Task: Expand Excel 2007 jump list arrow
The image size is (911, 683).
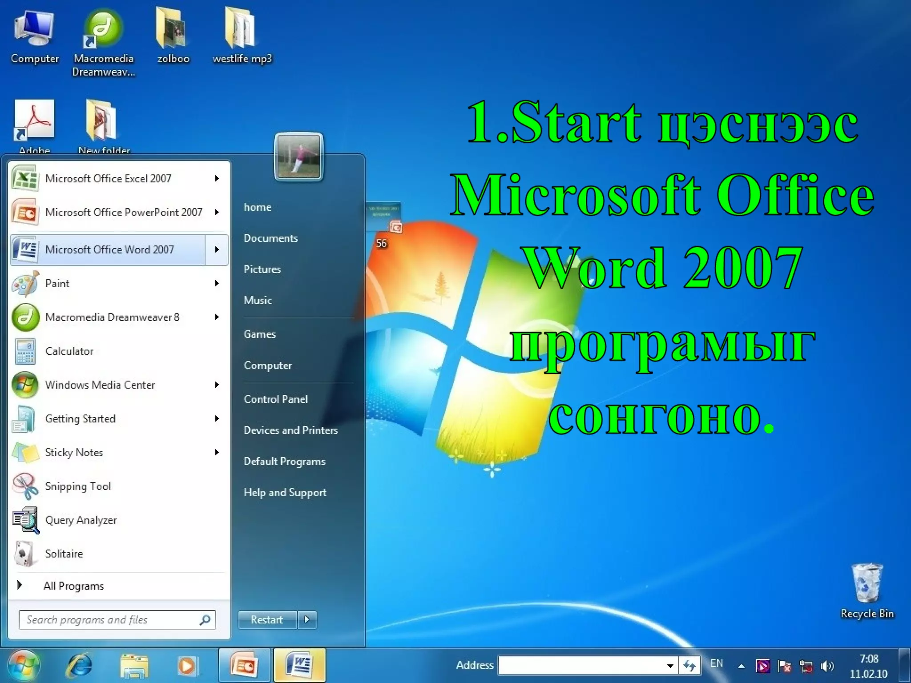Action: pos(217,179)
